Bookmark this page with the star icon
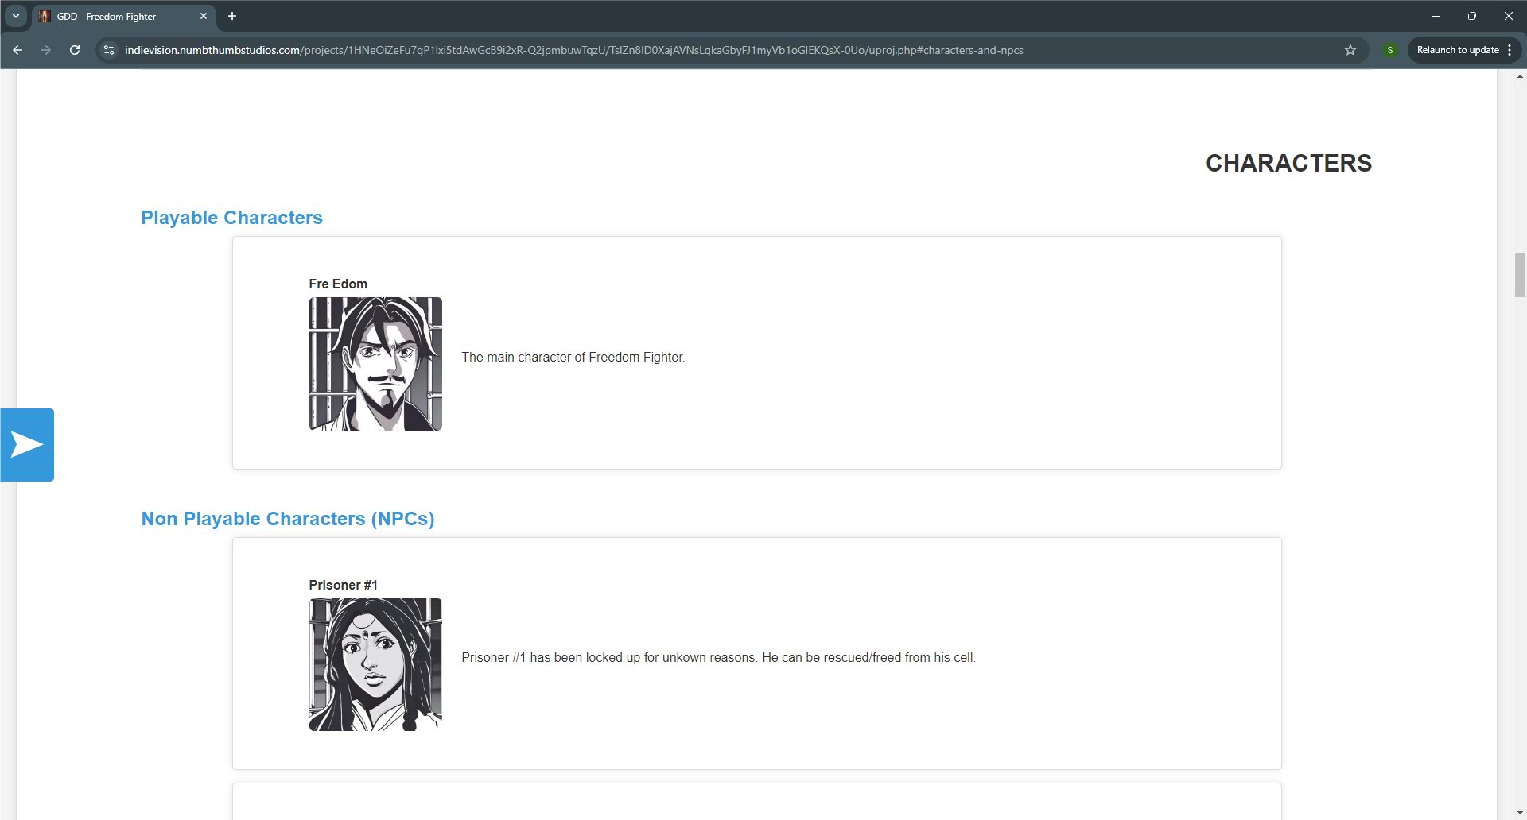This screenshot has height=820, width=1527. (1350, 50)
